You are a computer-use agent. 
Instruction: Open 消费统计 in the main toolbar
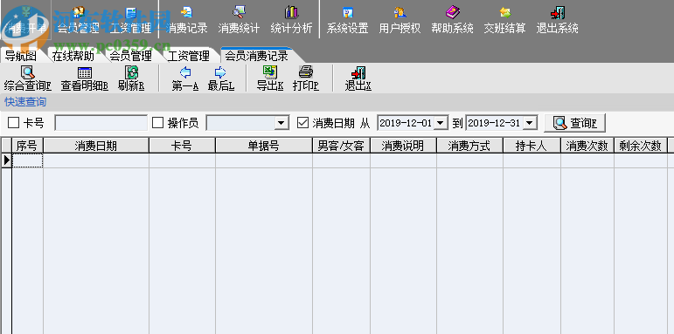pyautogui.click(x=239, y=21)
